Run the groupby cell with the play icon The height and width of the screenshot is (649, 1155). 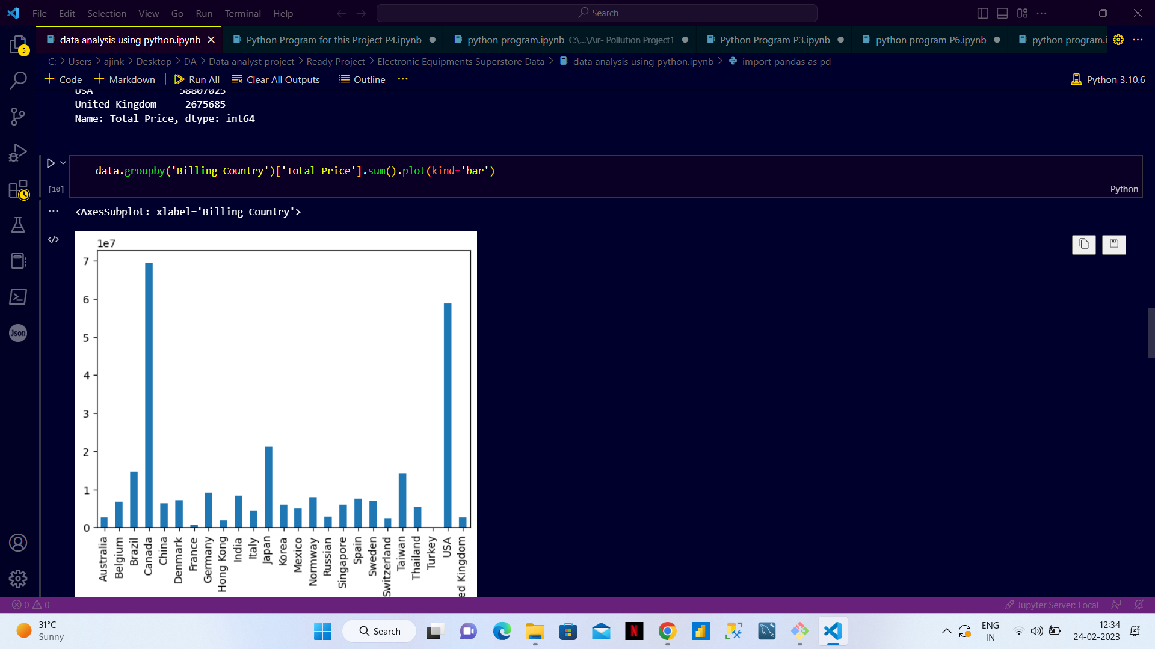(x=51, y=162)
